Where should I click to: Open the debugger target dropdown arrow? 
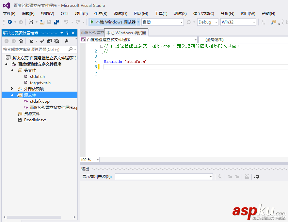coord(138,22)
